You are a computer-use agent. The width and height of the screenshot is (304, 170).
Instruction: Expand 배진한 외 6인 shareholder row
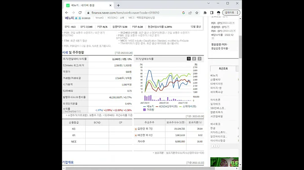[x=136, y=135]
